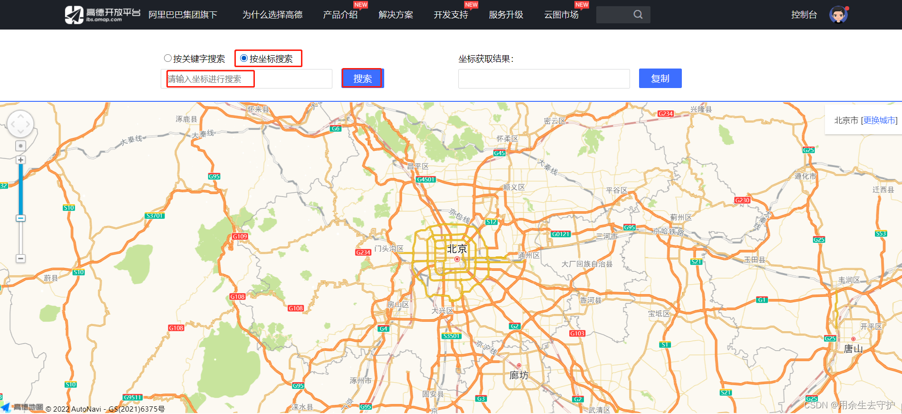This screenshot has width=902, height=414.
Task: Click the 更换城市 link
Action: (x=879, y=120)
